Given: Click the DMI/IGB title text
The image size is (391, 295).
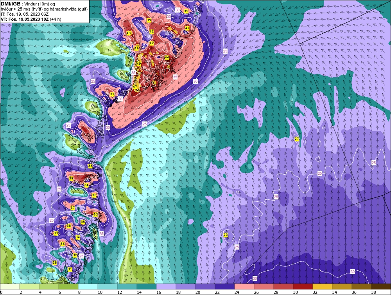Looking at the screenshot, I should [11, 4].
